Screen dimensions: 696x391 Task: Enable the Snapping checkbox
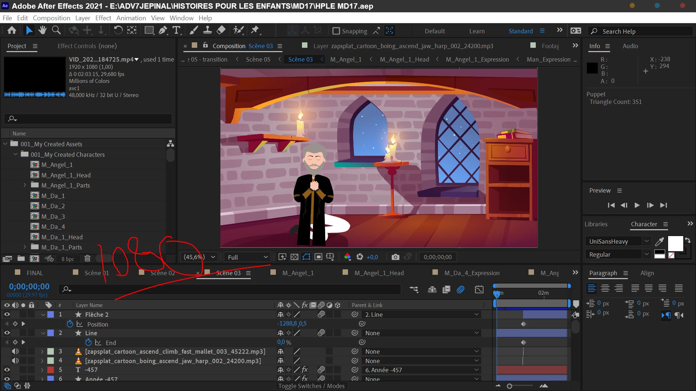[x=336, y=31]
